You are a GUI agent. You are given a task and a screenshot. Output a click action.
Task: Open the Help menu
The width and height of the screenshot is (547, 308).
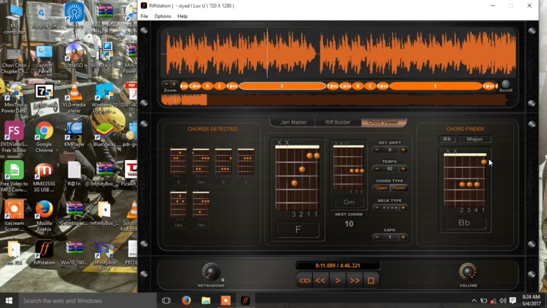[x=182, y=16]
